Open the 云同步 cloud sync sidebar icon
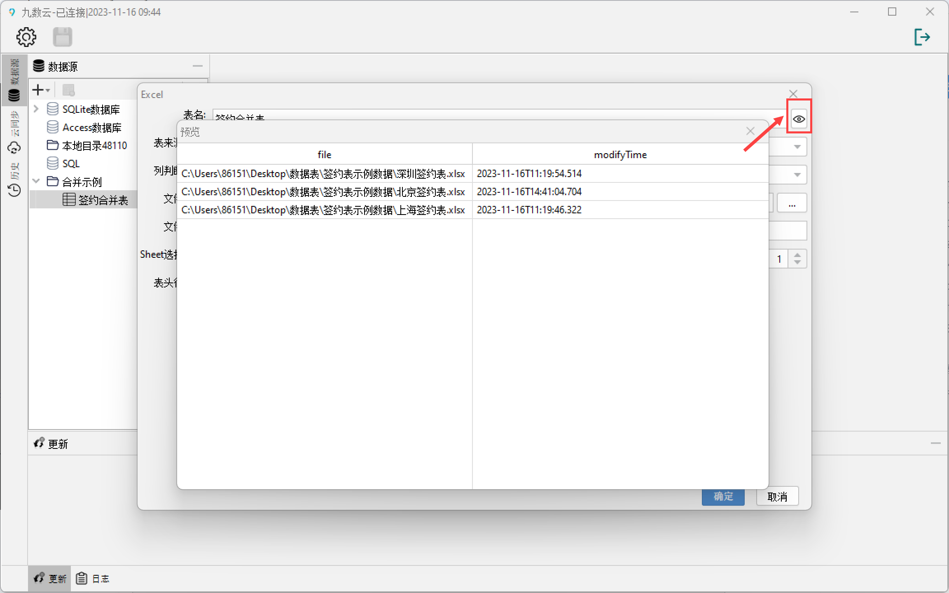The height and width of the screenshot is (593, 949). pyautogui.click(x=14, y=147)
